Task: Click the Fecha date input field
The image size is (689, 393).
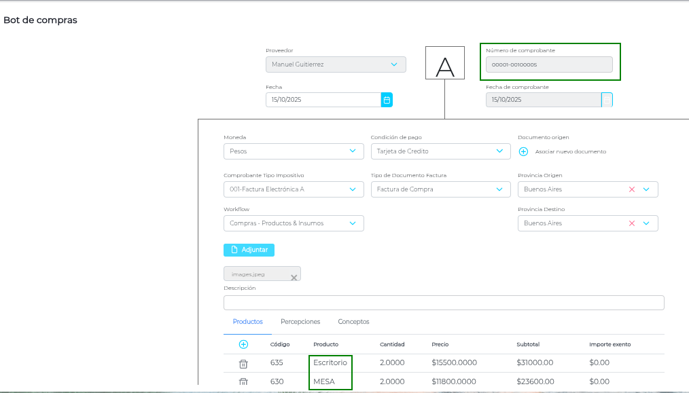Action: click(x=323, y=100)
